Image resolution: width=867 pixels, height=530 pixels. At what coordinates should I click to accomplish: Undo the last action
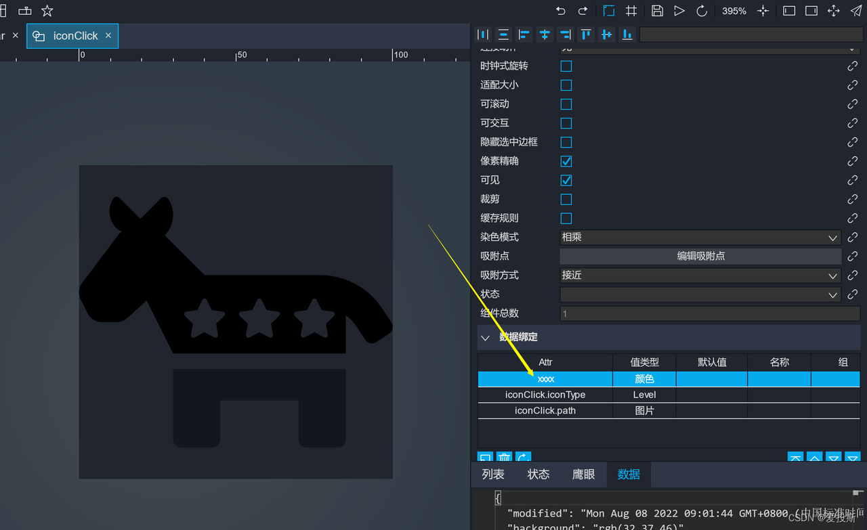pyautogui.click(x=560, y=11)
